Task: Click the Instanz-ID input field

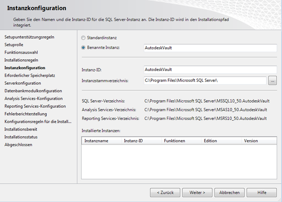Action: point(210,70)
